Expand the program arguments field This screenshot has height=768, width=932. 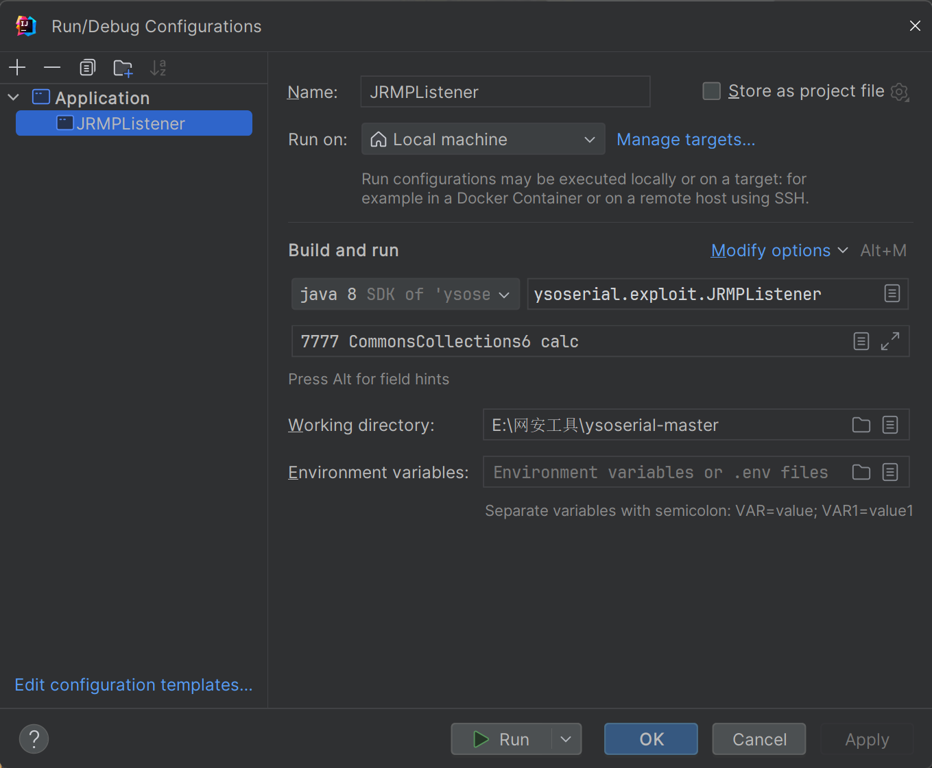(890, 341)
